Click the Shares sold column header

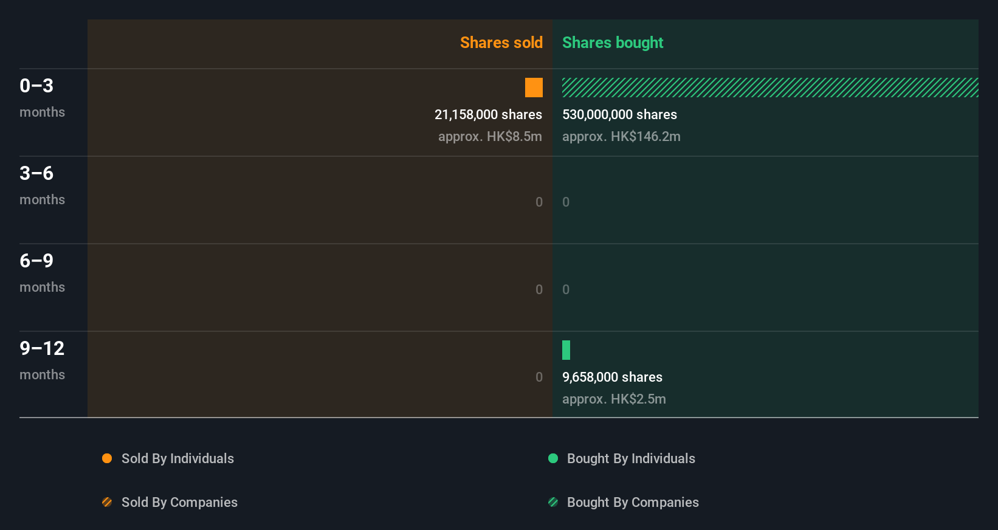(x=501, y=43)
